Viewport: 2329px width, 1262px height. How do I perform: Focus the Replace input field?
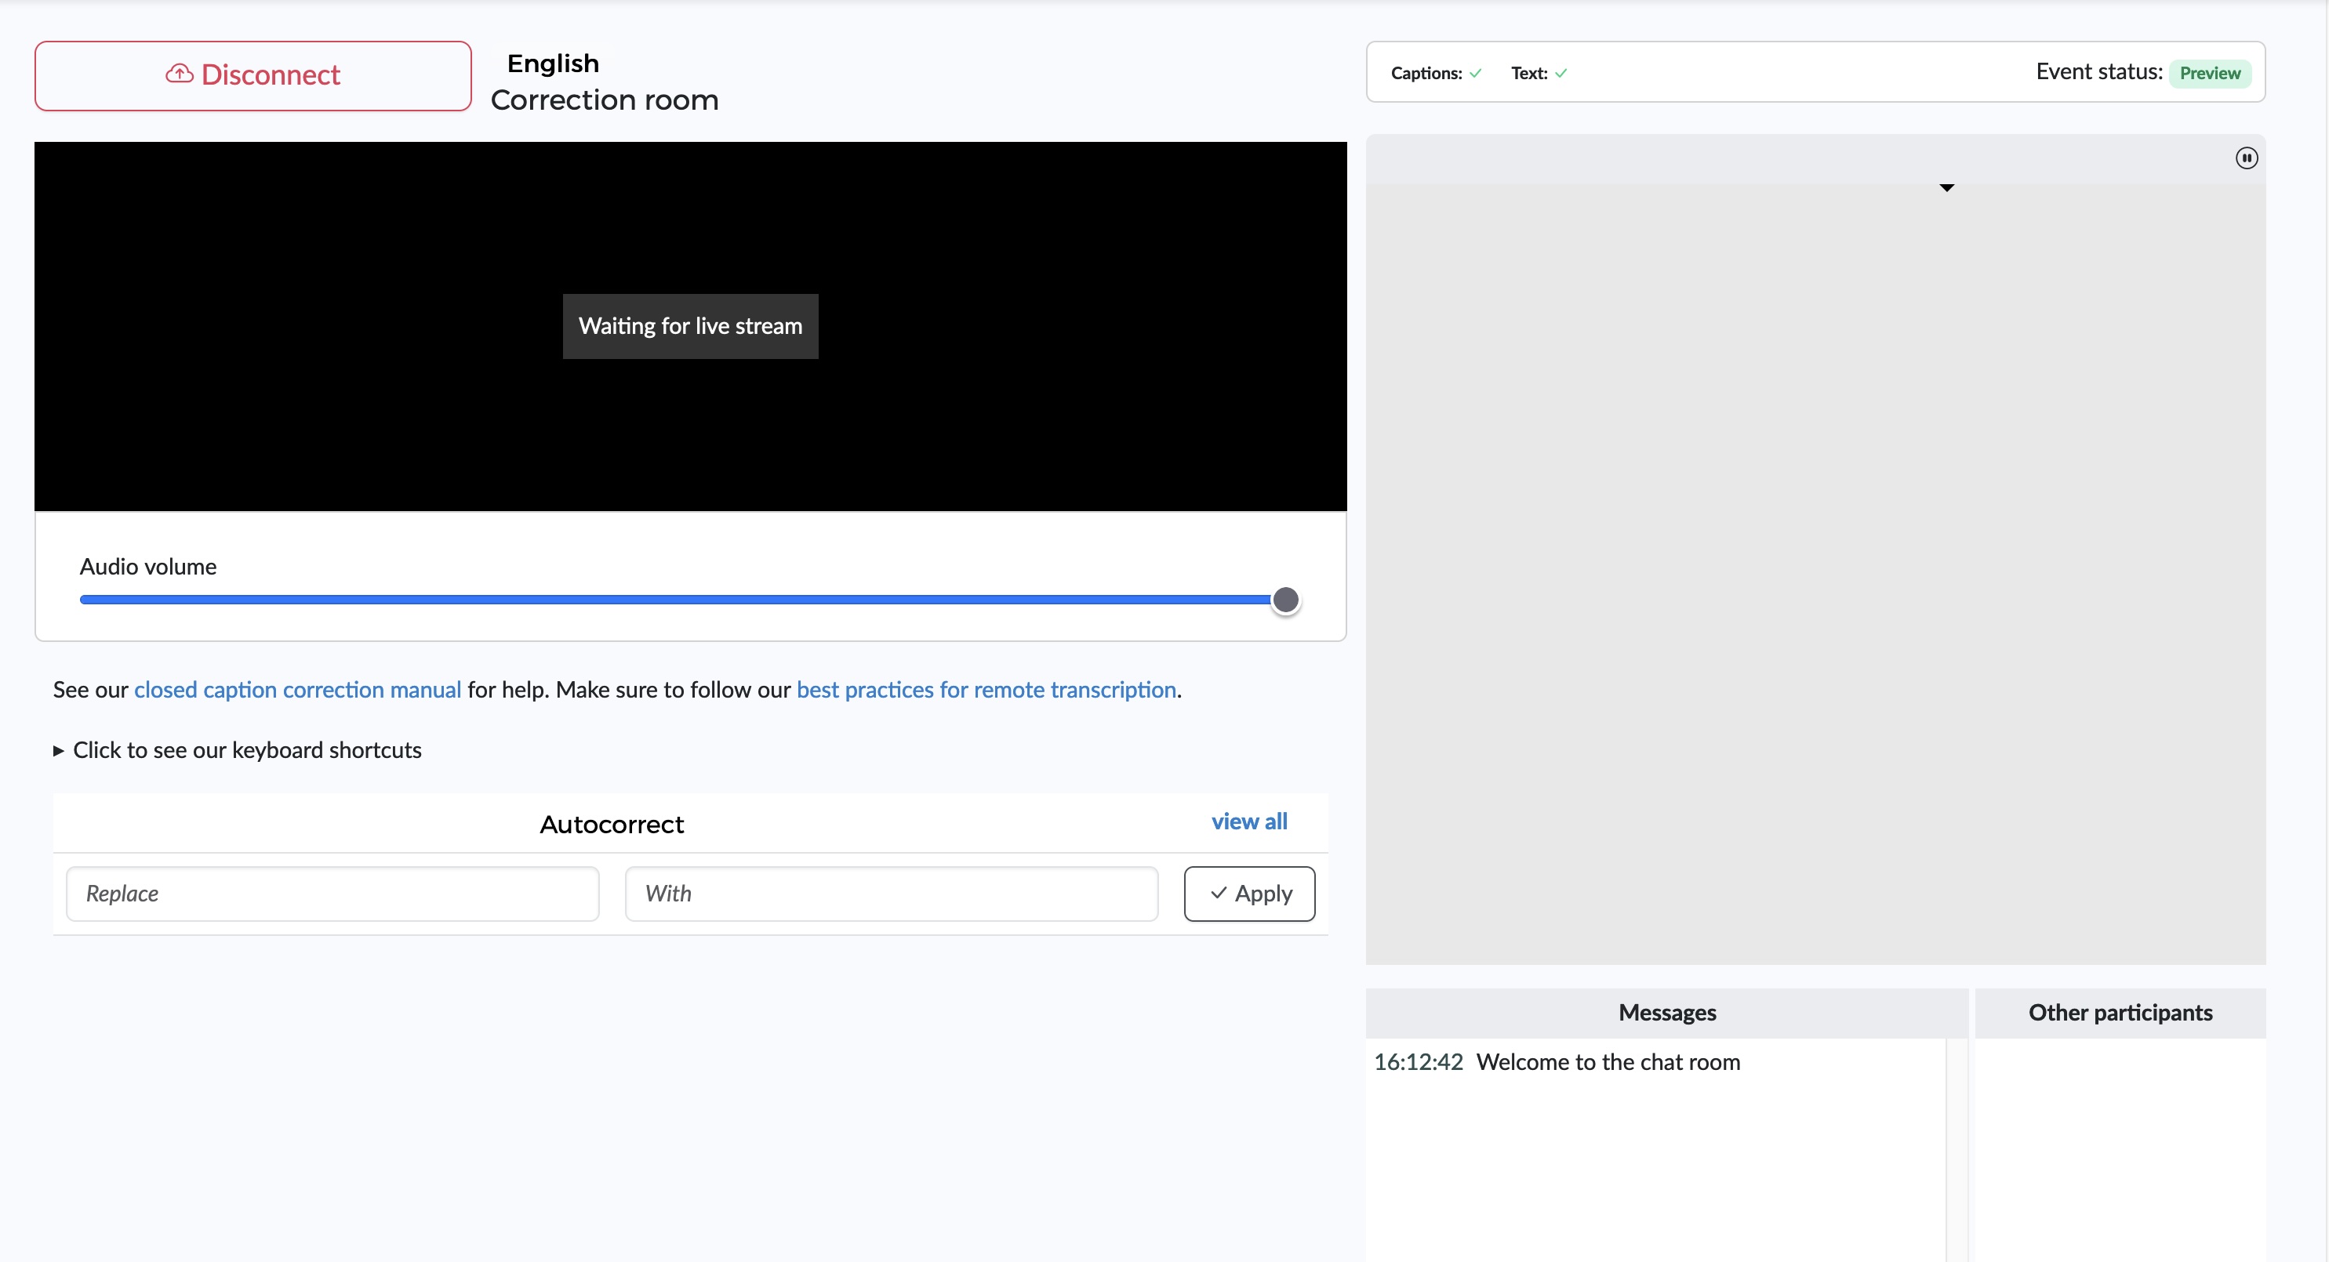[x=332, y=894]
